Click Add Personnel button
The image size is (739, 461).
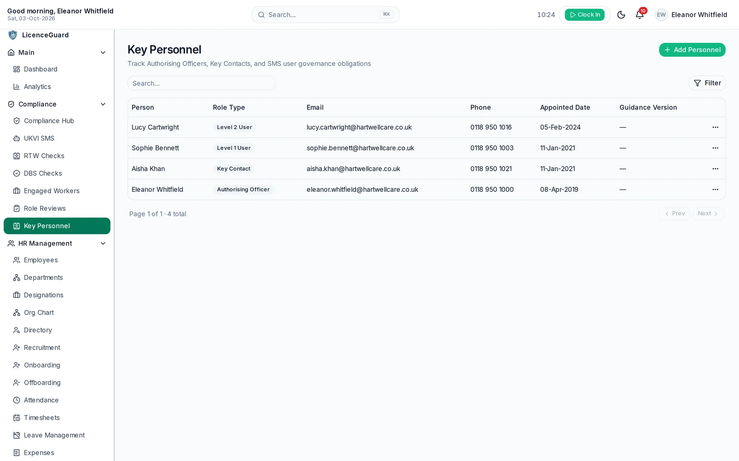(692, 50)
